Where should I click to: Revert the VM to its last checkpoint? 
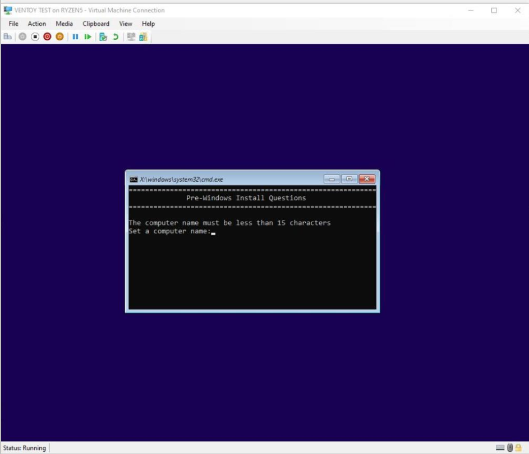coord(116,36)
